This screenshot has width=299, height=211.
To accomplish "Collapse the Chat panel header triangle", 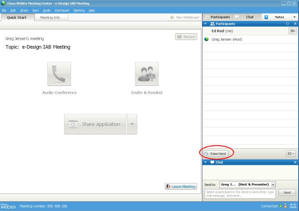I will click(x=205, y=162).
